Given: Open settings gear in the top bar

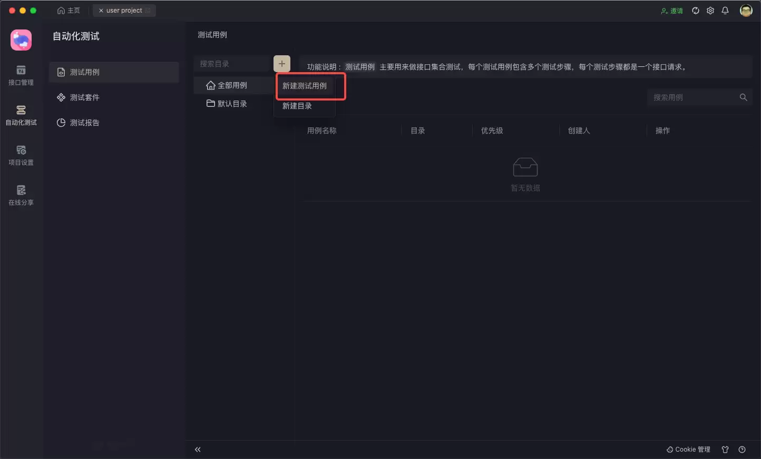Looking at the screenshot, I should click(x=710, y=11).
